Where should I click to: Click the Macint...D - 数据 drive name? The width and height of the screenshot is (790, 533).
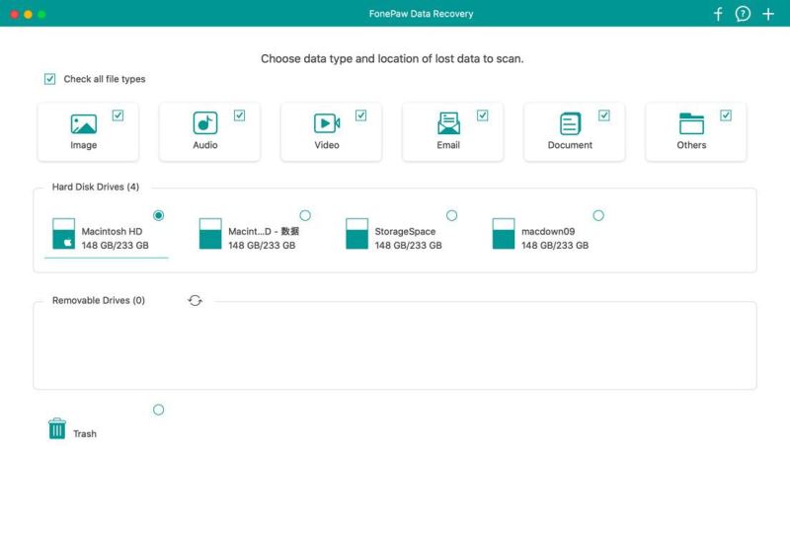[x=264, y=231]
